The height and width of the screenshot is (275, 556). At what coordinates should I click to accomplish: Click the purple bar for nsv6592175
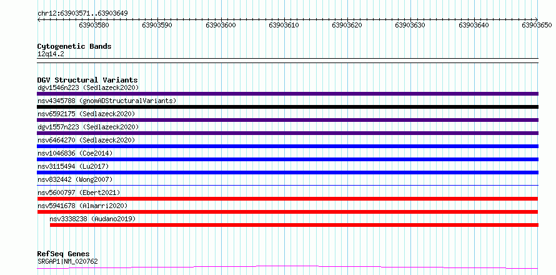[x=287, y=120]
